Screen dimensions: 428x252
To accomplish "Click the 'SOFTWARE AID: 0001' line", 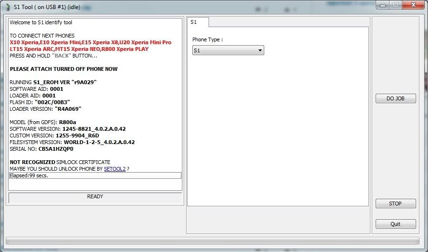I will 36,89.
